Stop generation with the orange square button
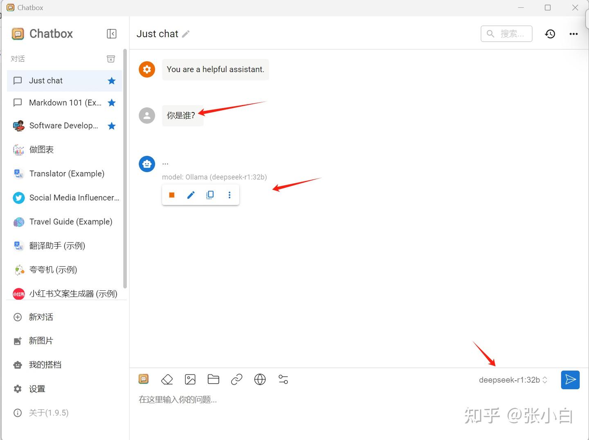This screenshot has width=589, height=440. point(172,195)
